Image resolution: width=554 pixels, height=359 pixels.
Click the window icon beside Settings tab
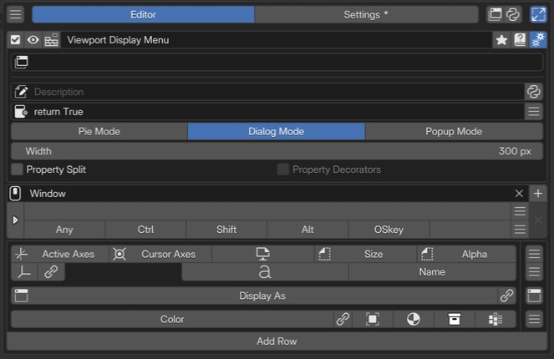495,14
